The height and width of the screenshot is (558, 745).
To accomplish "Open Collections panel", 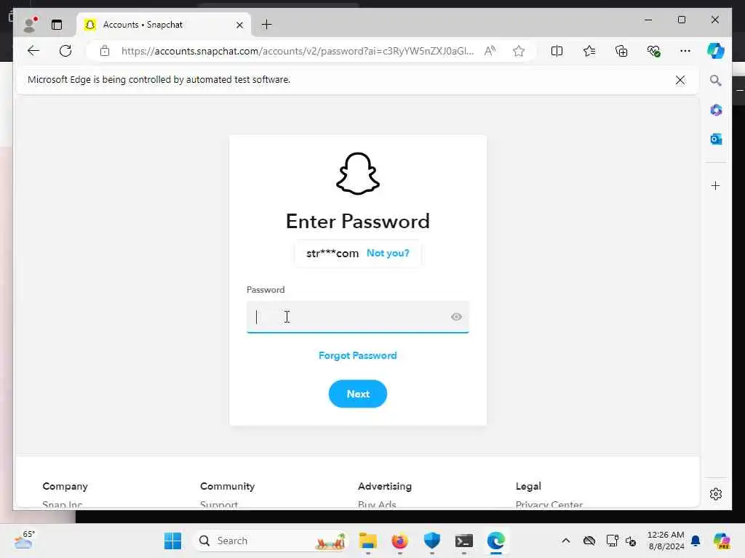I will click(x=621, y=51).
